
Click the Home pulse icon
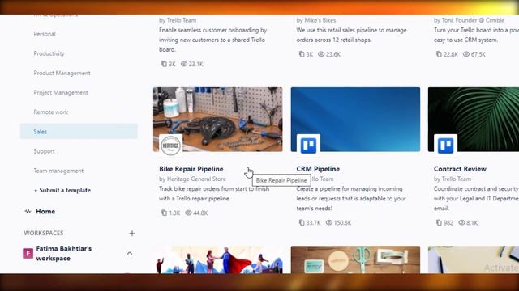click(x=28, y=212)
